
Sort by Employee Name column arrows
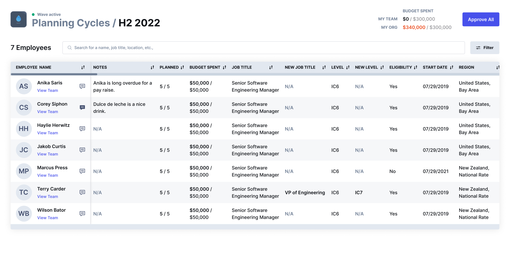(x=83, y=67)
